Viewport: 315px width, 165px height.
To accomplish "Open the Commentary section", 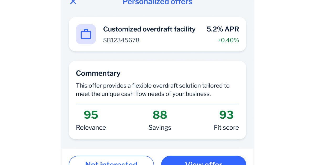I will [157, 100].
